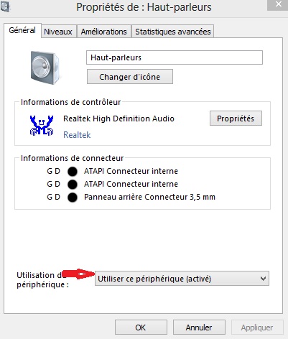Go to the Statistiques avancées tab
The width and height of the screenshot is (288, 339).
[x=173, y=32]
